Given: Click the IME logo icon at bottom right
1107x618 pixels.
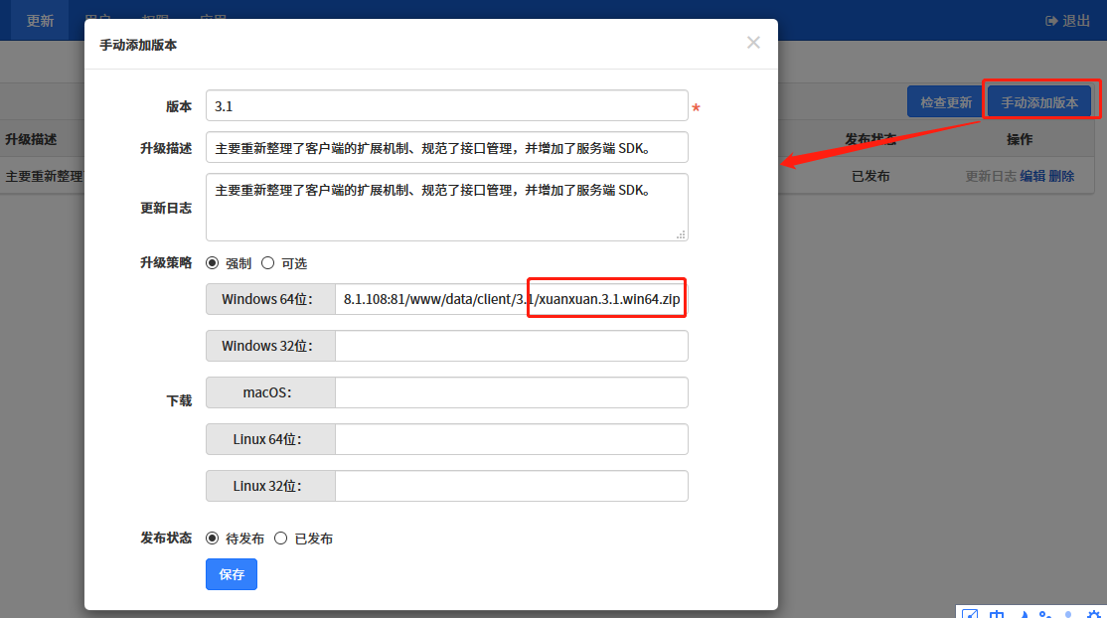Looking at the screenshot, I should tap(971, 612).
